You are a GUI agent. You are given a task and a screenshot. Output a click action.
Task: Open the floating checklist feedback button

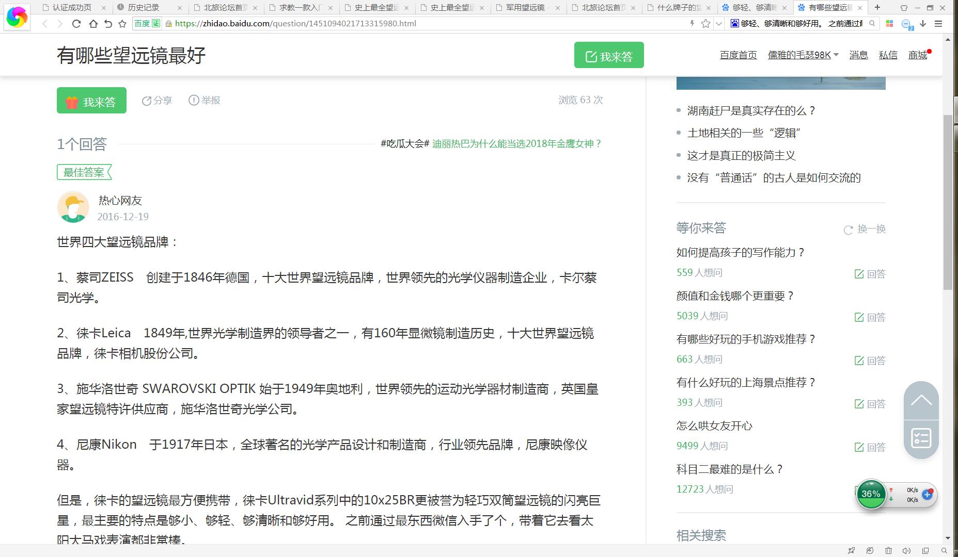tap(921, 439)
